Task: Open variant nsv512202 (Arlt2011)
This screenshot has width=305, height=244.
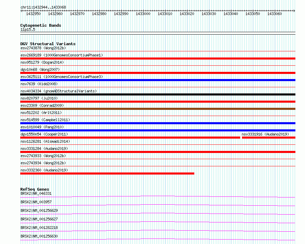Action: (x=41, y=113)
